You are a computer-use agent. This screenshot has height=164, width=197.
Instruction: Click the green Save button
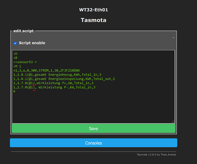[x=93, y=128]
